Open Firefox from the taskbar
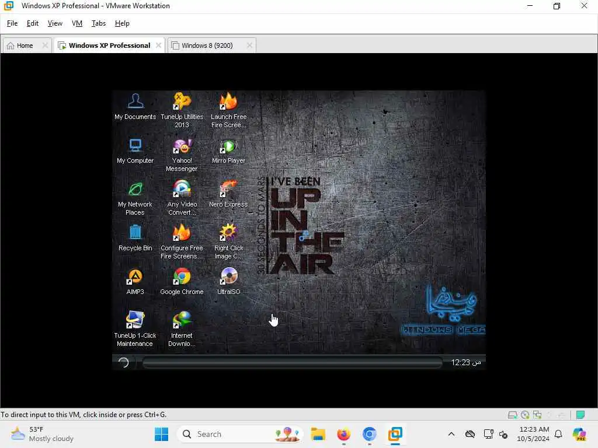Screen dimensions: 598x448 click(x=343, y=434)
